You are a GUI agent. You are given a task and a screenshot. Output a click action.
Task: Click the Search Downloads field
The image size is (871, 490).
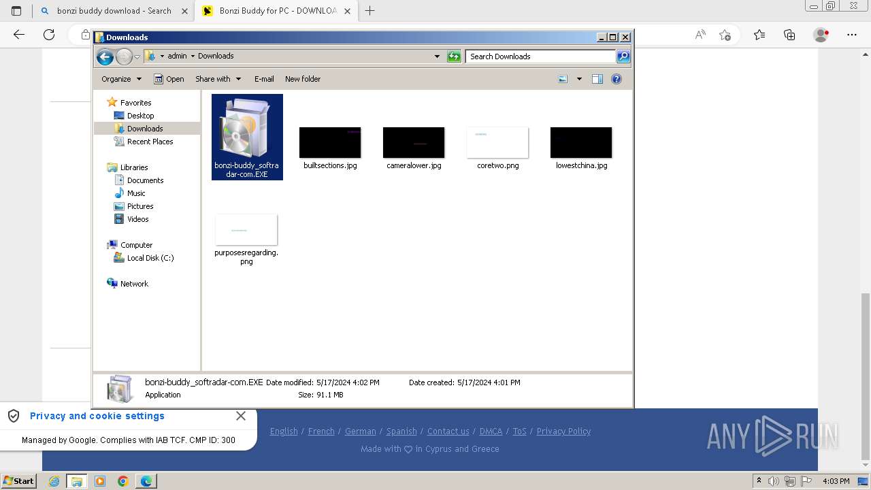541,56
